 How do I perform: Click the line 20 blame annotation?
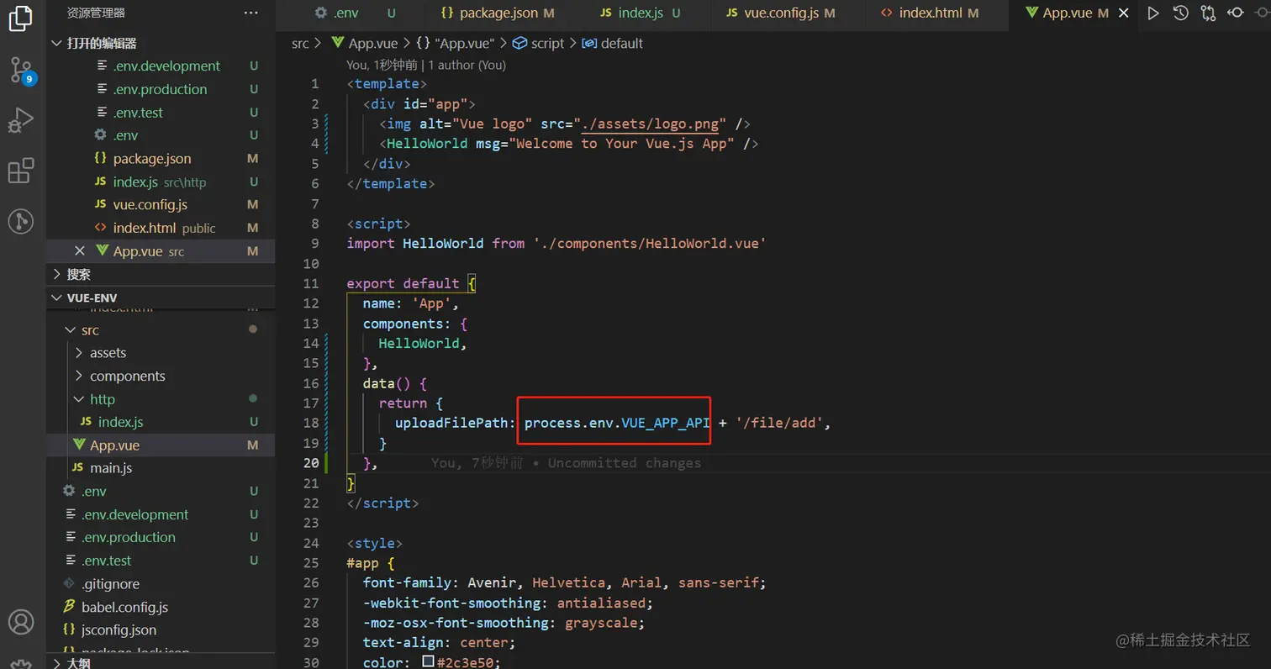click(x=566, y=463)
